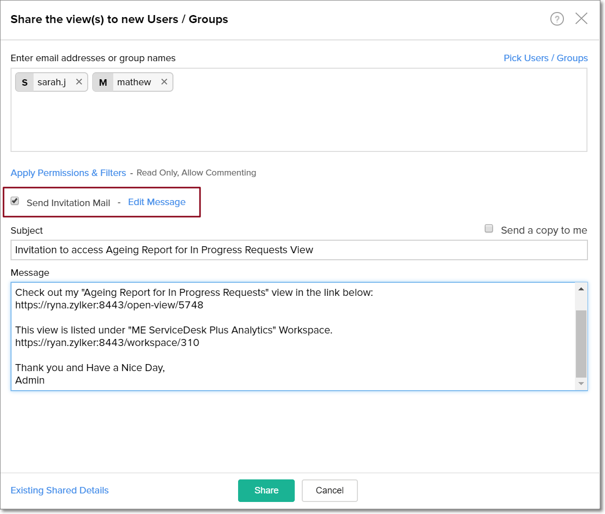This screenshot has height=514, width=605.
Task: Click the green Share button
Action: pos(266,490)
